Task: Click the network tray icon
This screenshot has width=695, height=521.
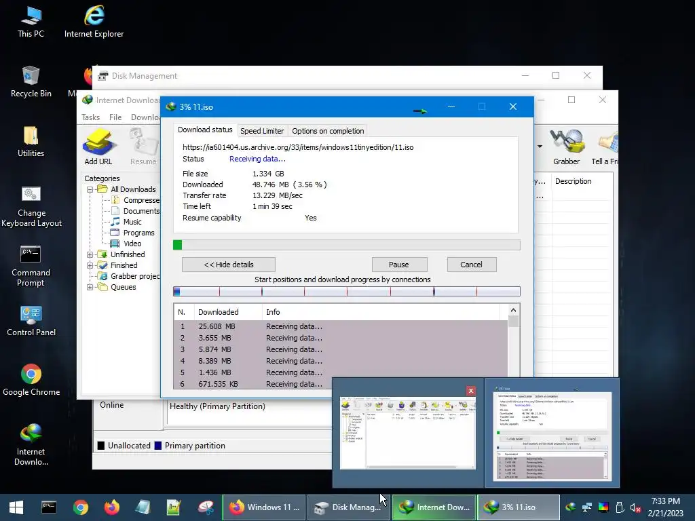Action: (x=587, y=507)
